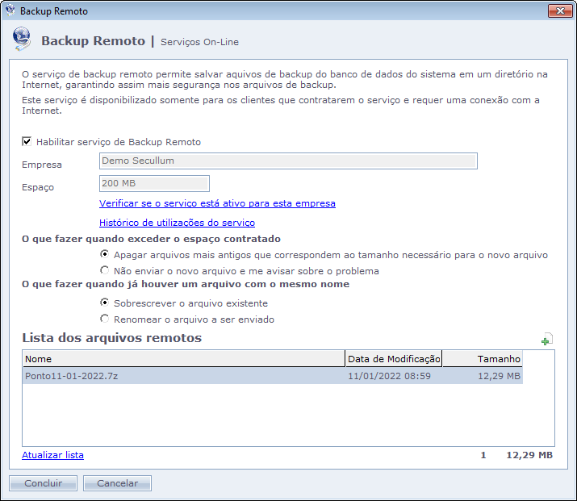Click the Backup Remoto header globe icon
This screenshot has width=577, height=501.
pyautogui.click(x=23, y=40)
